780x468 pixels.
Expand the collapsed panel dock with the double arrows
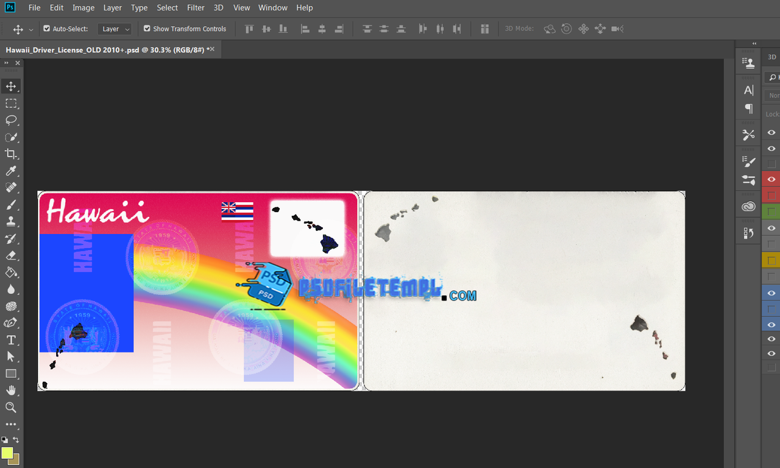tap(754, 43)
